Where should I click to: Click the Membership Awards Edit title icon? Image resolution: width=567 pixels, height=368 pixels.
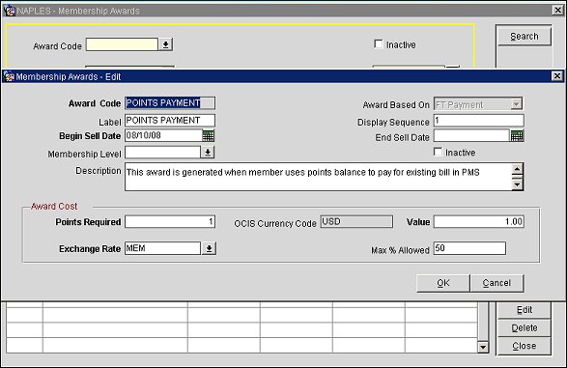[x=9, y=76]
